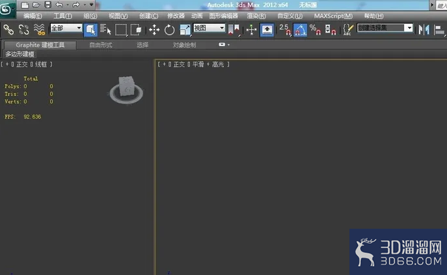Click 正交 label in right viewport
The width and height of the screenshot is (447, 275).
[179, 65]
